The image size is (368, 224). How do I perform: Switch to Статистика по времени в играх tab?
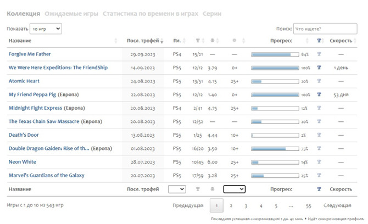click(150, 14)
